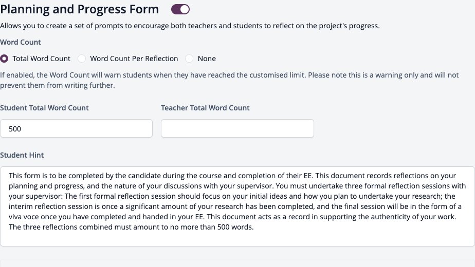
Task: Click the panel edge below the Student Hint box
Action: (x=238, y=262)
